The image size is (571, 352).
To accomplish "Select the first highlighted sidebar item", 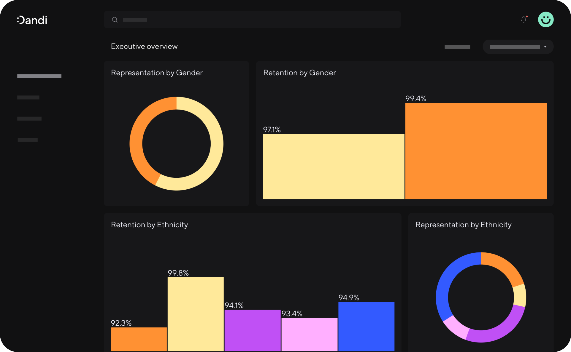I will coord(39,76).
